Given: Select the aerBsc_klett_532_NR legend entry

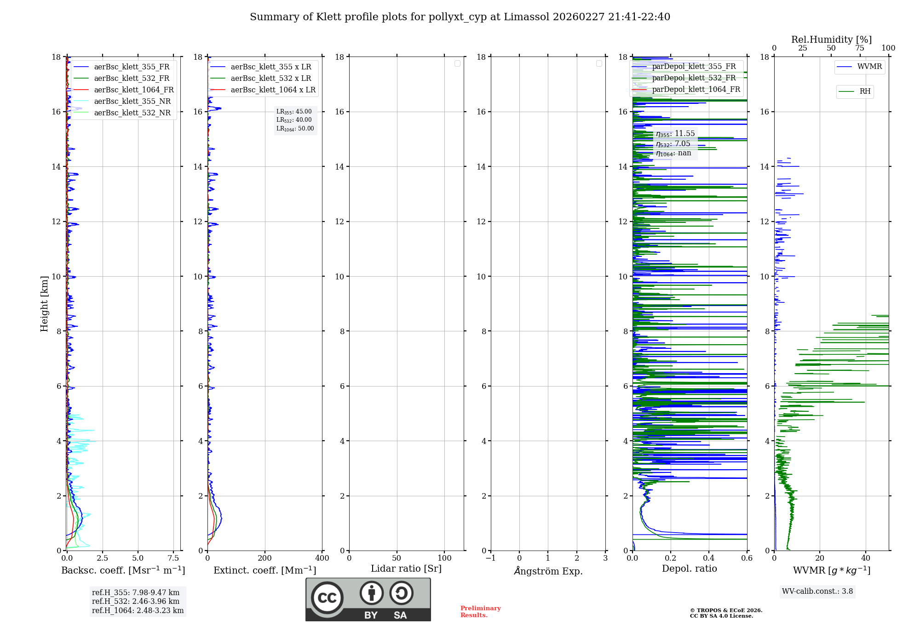Looking at the screenshot, I should point(132,113).
